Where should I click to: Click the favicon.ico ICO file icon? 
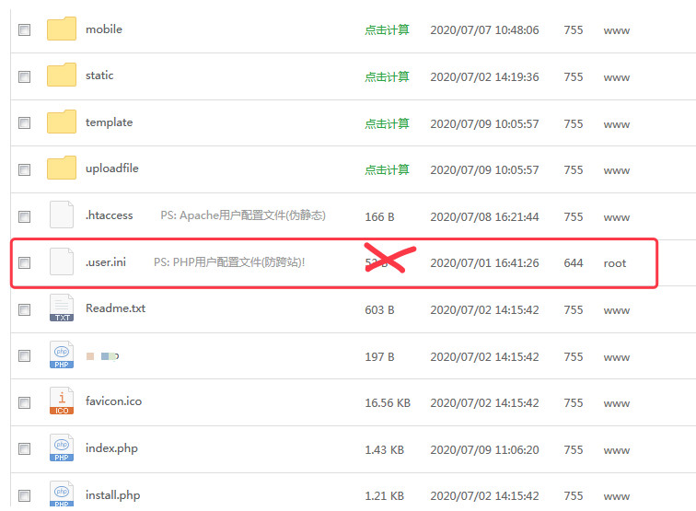click(62, 401)
